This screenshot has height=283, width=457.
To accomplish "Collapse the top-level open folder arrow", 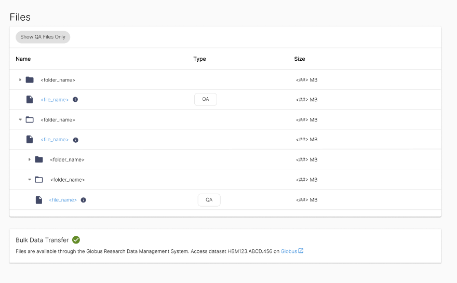I will pos(20,119).
